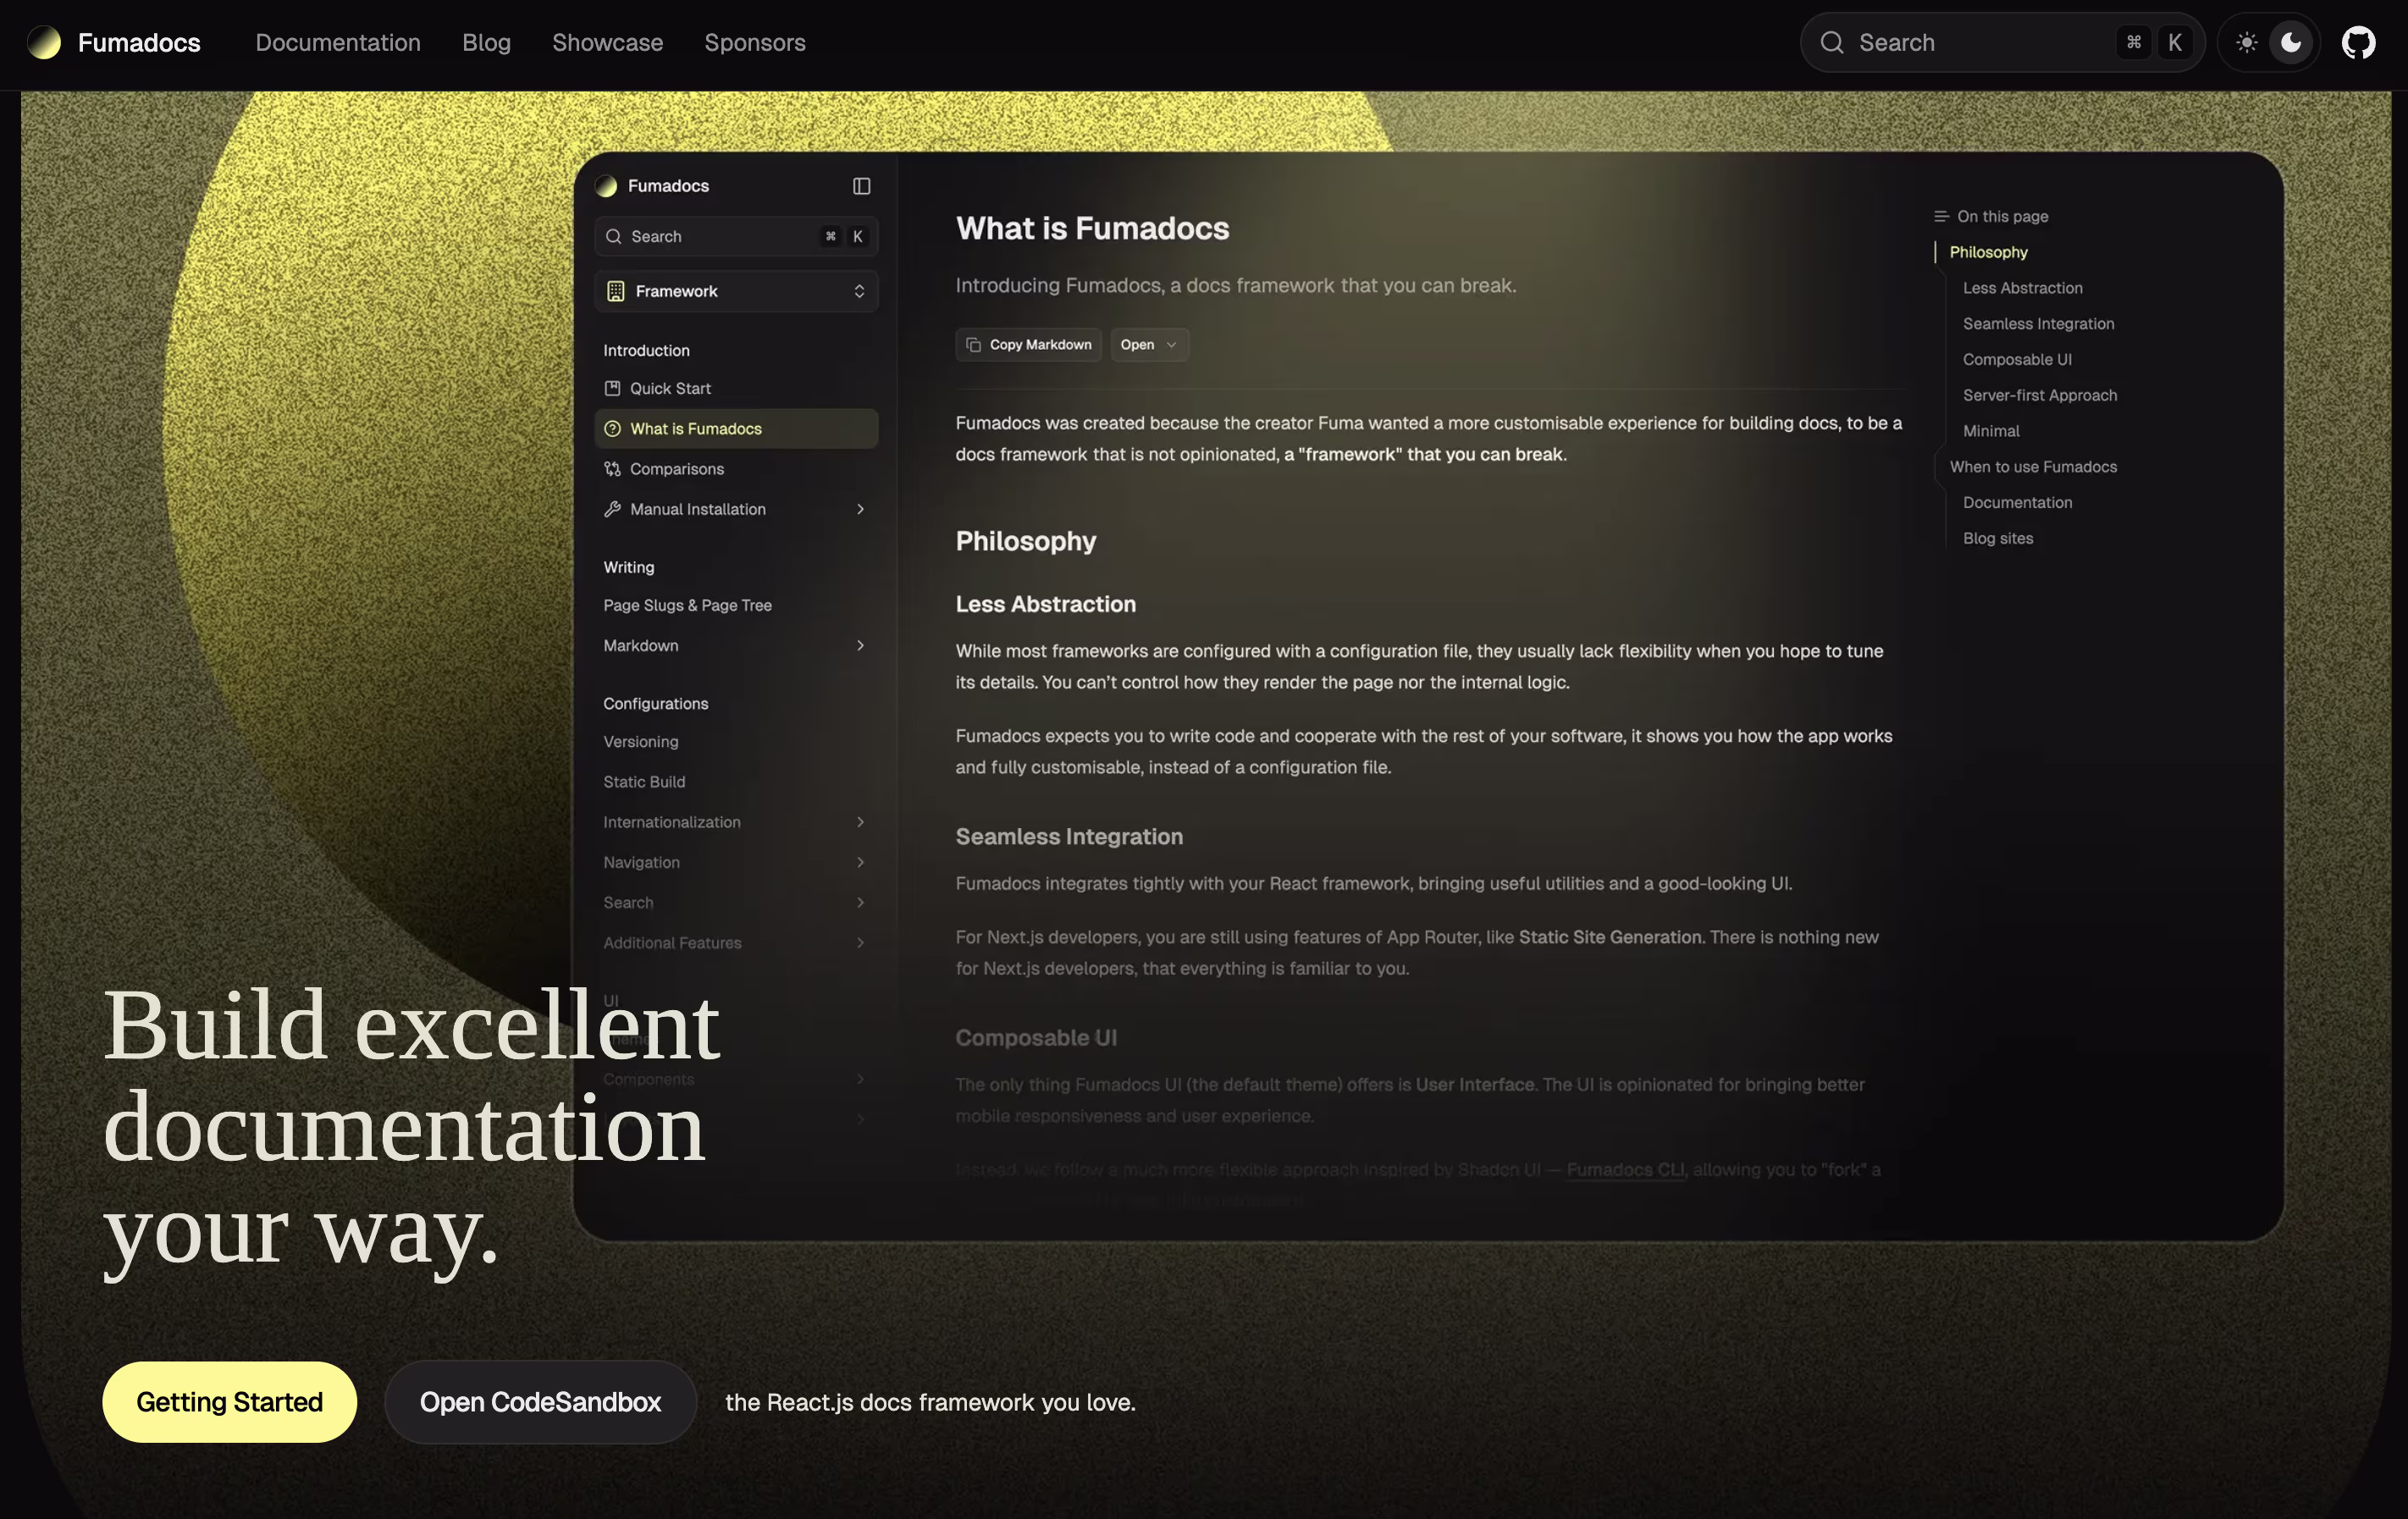The width and height of the screenshot is (2408, 1519).
Task: Click the Configurations sidebar section label
Action: [655, 703]
